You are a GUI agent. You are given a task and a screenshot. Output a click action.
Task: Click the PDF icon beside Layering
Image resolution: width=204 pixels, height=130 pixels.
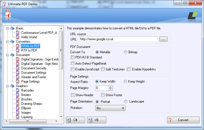point(18,117)
